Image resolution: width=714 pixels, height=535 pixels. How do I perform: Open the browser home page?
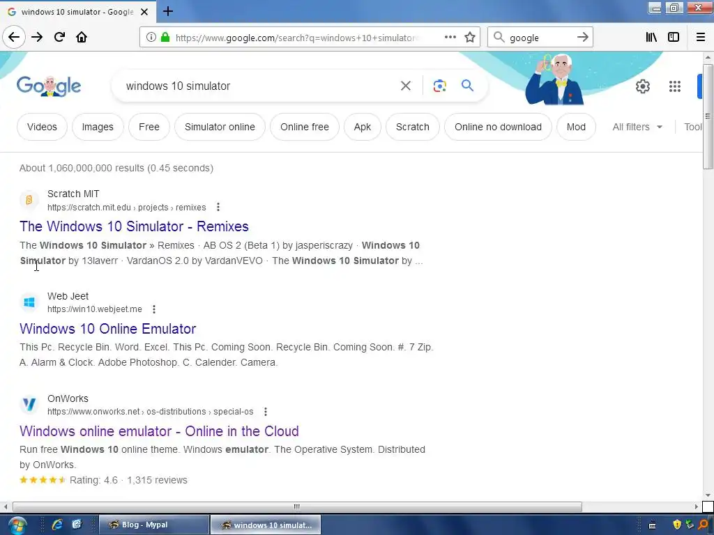[82, 38]
